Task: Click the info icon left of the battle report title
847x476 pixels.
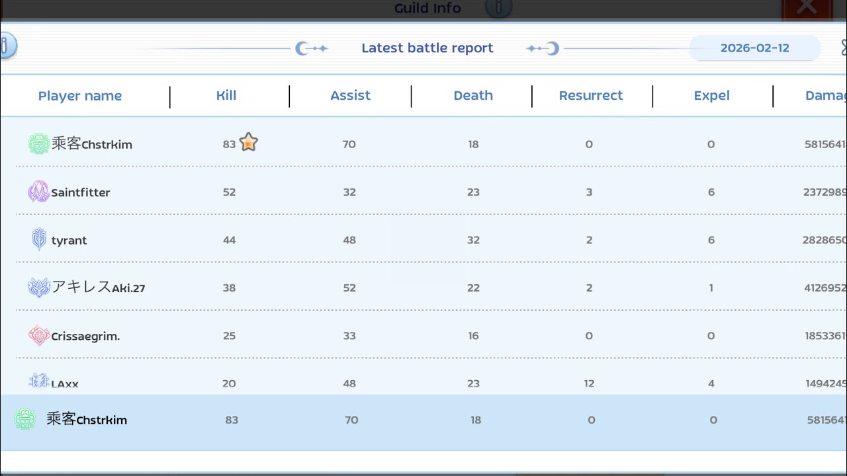Action: (6, 46)
